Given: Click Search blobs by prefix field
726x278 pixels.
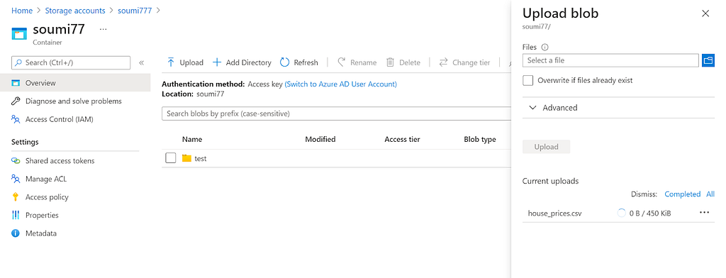Looking at the screenshot, I should [x=337, y=113].
